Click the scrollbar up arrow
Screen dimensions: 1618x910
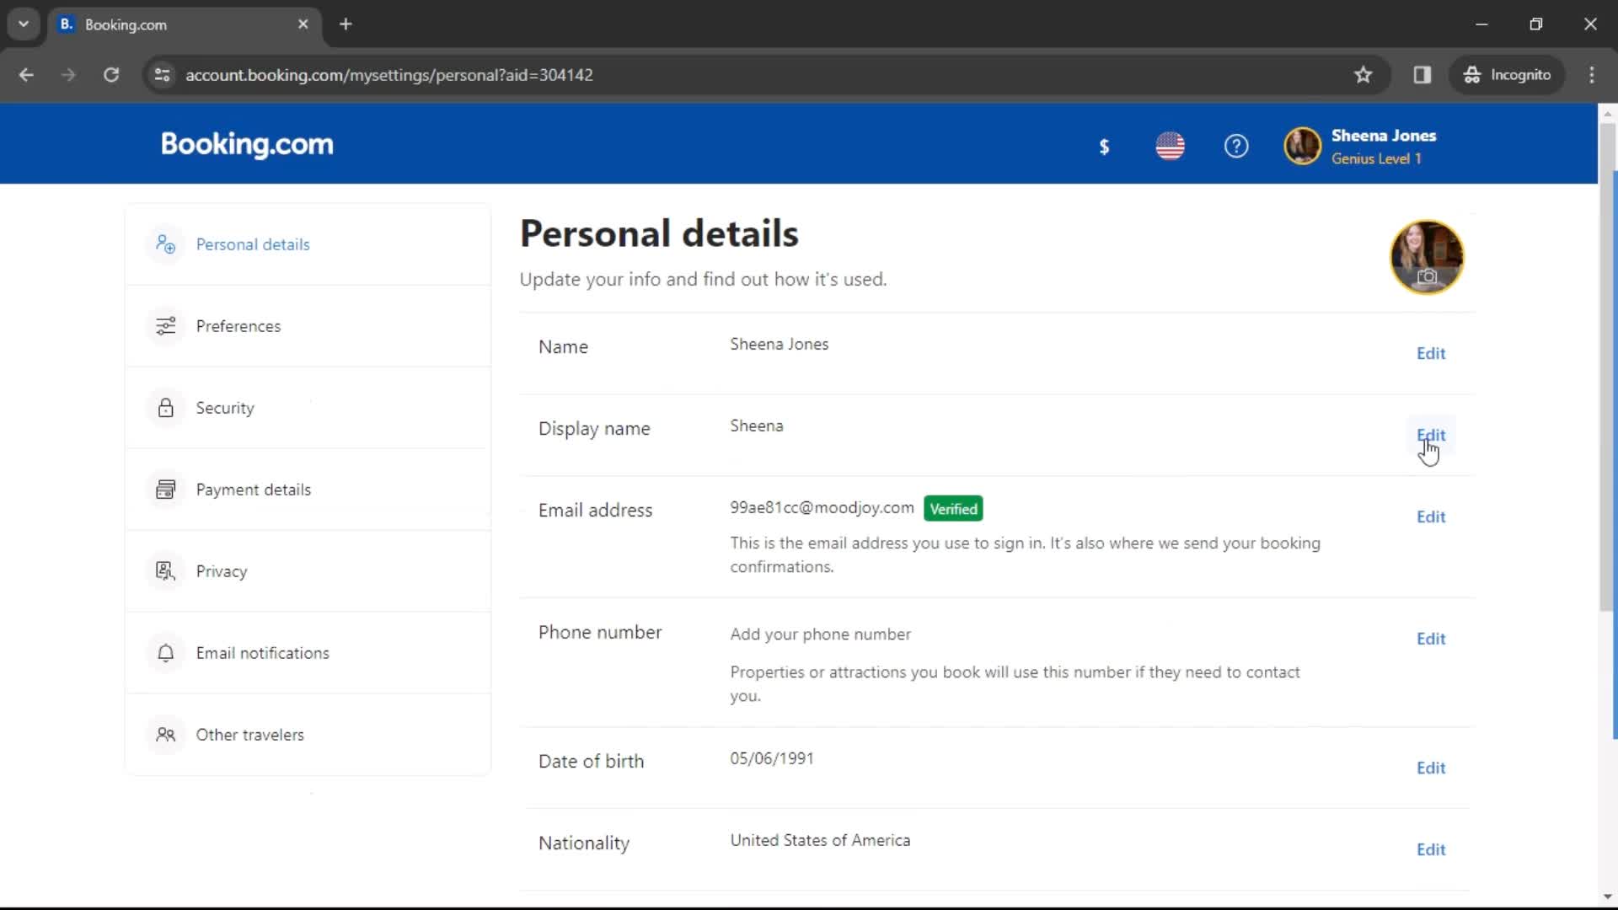click(x=1607, y=112)
